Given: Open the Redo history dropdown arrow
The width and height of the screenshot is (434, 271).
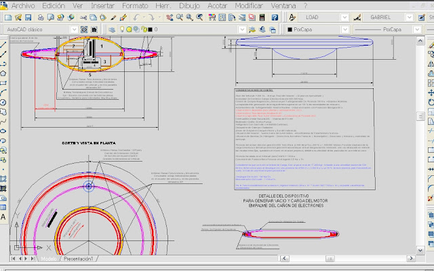Looking at the screenshot, I should [x=159, y=18].
